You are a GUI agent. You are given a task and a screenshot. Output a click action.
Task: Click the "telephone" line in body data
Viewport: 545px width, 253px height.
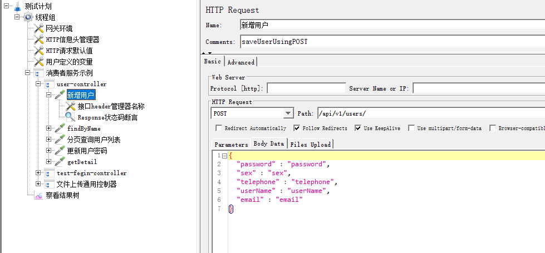[x=287, y=182]
